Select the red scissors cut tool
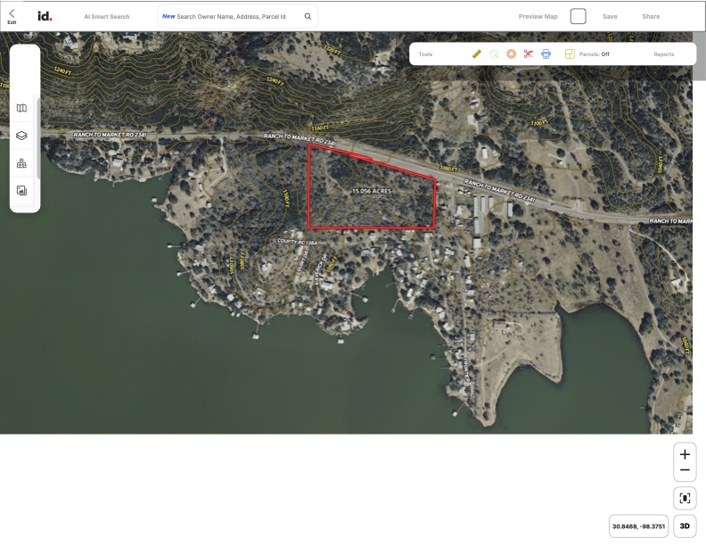 tap(528, 54)
